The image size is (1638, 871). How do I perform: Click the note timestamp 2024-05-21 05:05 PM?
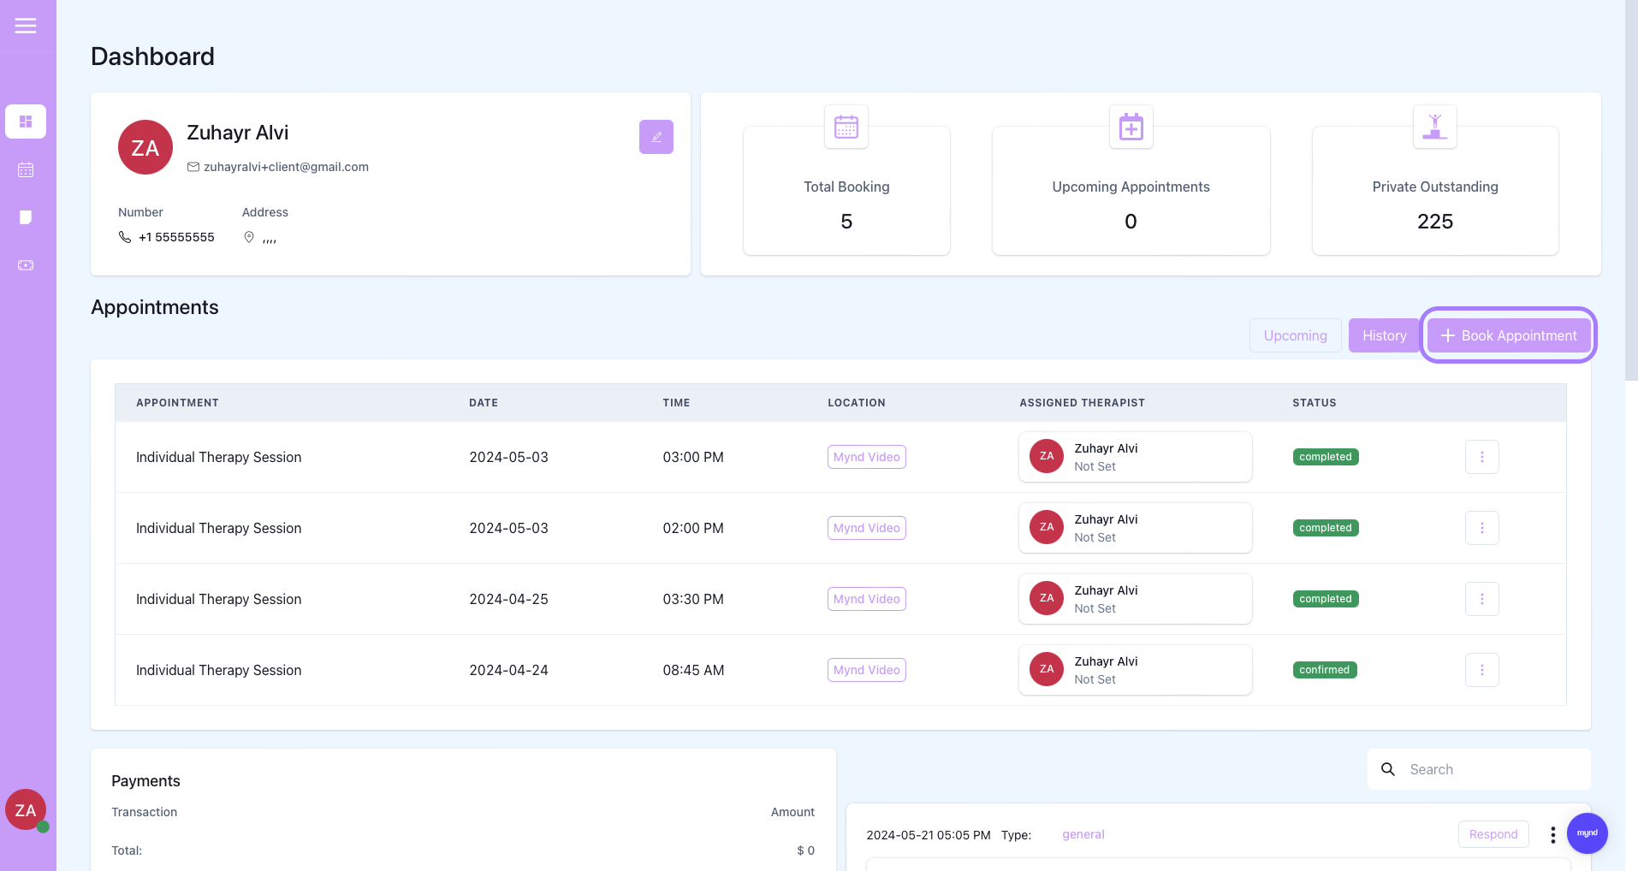coord(929,834)
